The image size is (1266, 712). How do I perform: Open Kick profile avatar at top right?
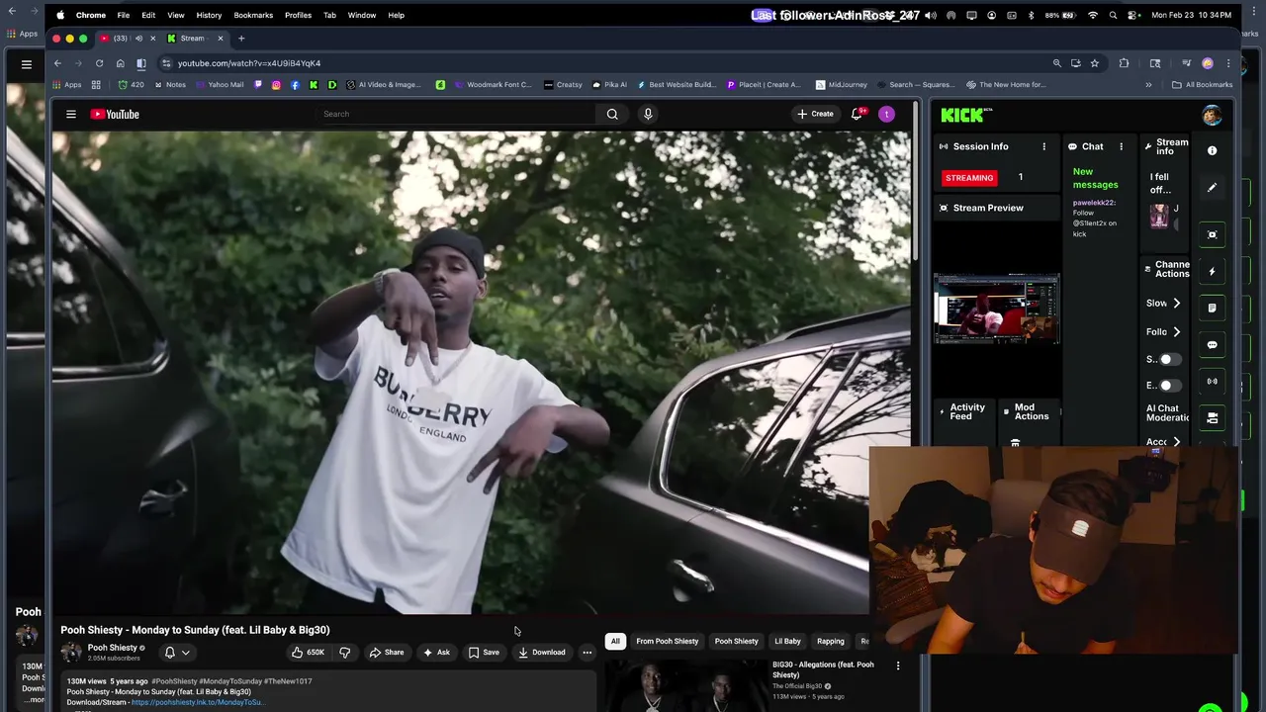[x=1212, y=115]
